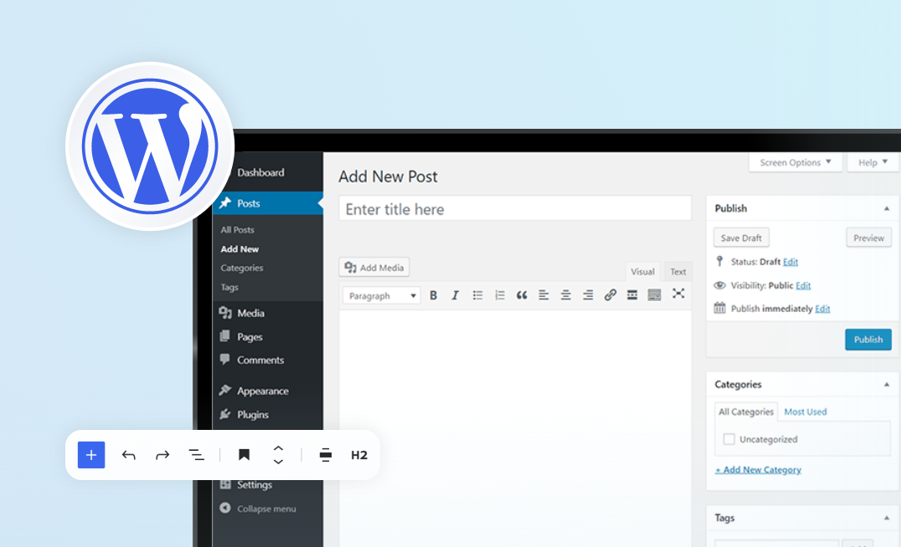Viewport: 901px width, 547px height.
Task: Open the block inserter plus icon
Action: 90,454
